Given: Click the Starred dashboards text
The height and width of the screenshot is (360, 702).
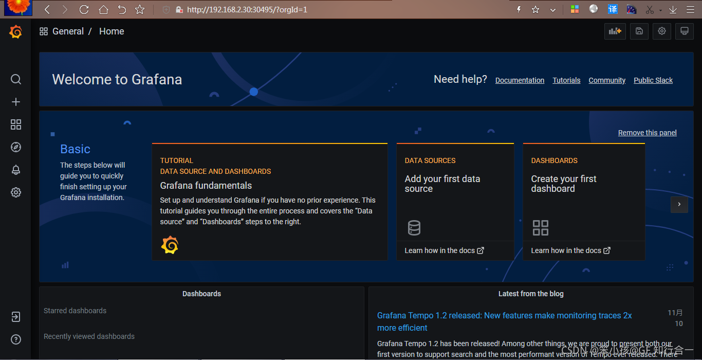Looking at the screenshot, I should click(75, 311).
